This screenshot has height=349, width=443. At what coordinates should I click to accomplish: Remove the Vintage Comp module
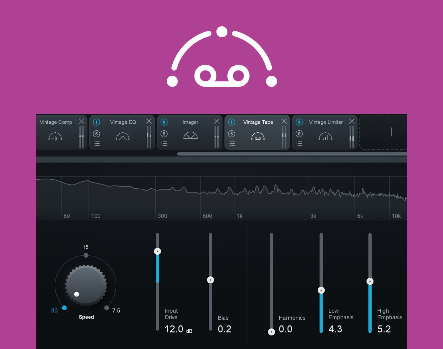pos(81,121)
